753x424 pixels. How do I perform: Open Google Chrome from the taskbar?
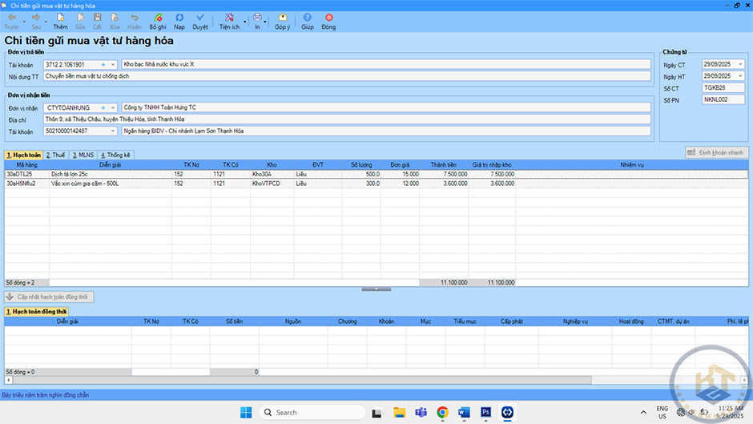click(x=442, y=412)
